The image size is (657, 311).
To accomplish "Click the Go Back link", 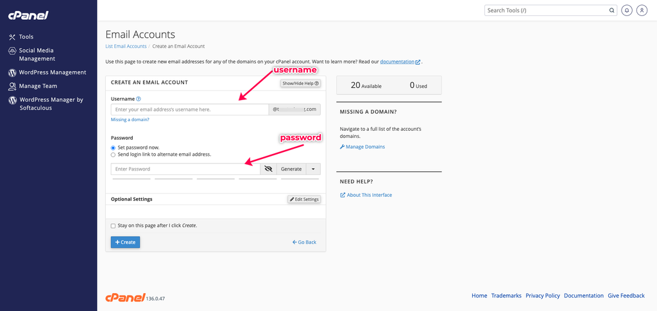I will click(305, 242).
